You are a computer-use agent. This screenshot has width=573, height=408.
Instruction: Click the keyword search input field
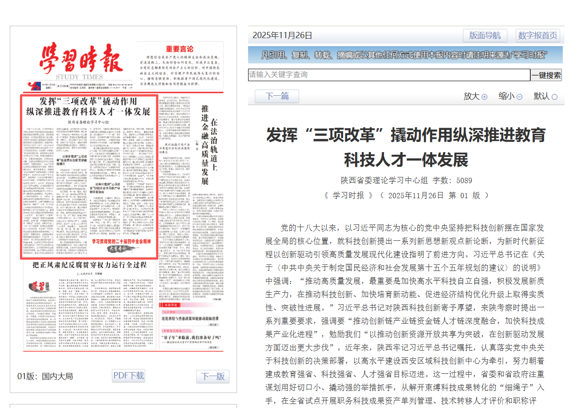(389, 75)
